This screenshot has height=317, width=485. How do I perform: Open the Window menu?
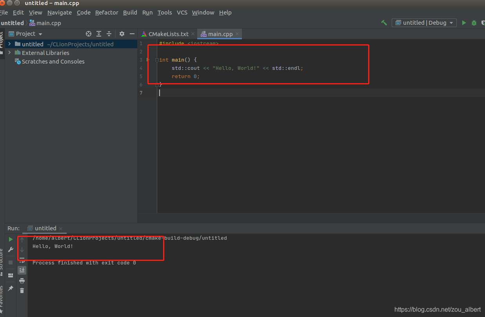203,13
